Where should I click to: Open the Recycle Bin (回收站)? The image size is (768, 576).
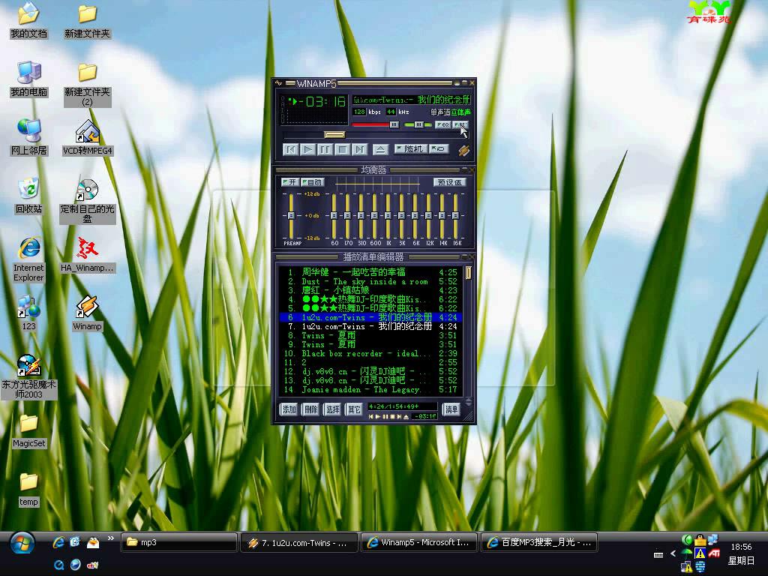coord(29,196)
